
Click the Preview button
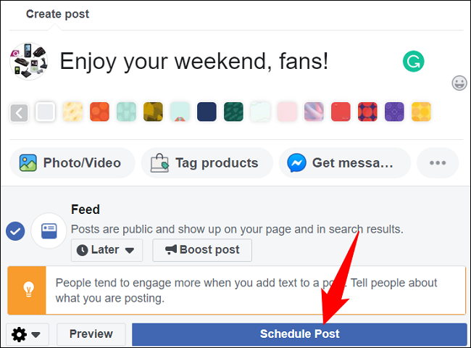click(x=91, y=334)
